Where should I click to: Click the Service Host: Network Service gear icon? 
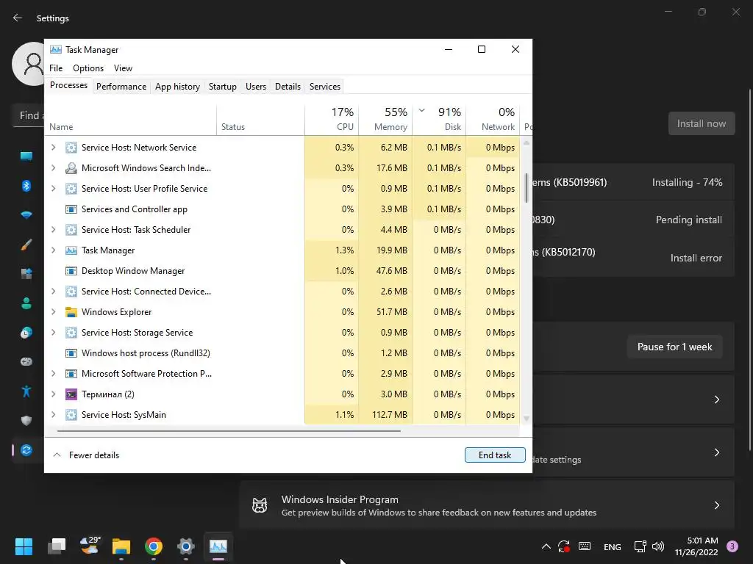point(71,147)
